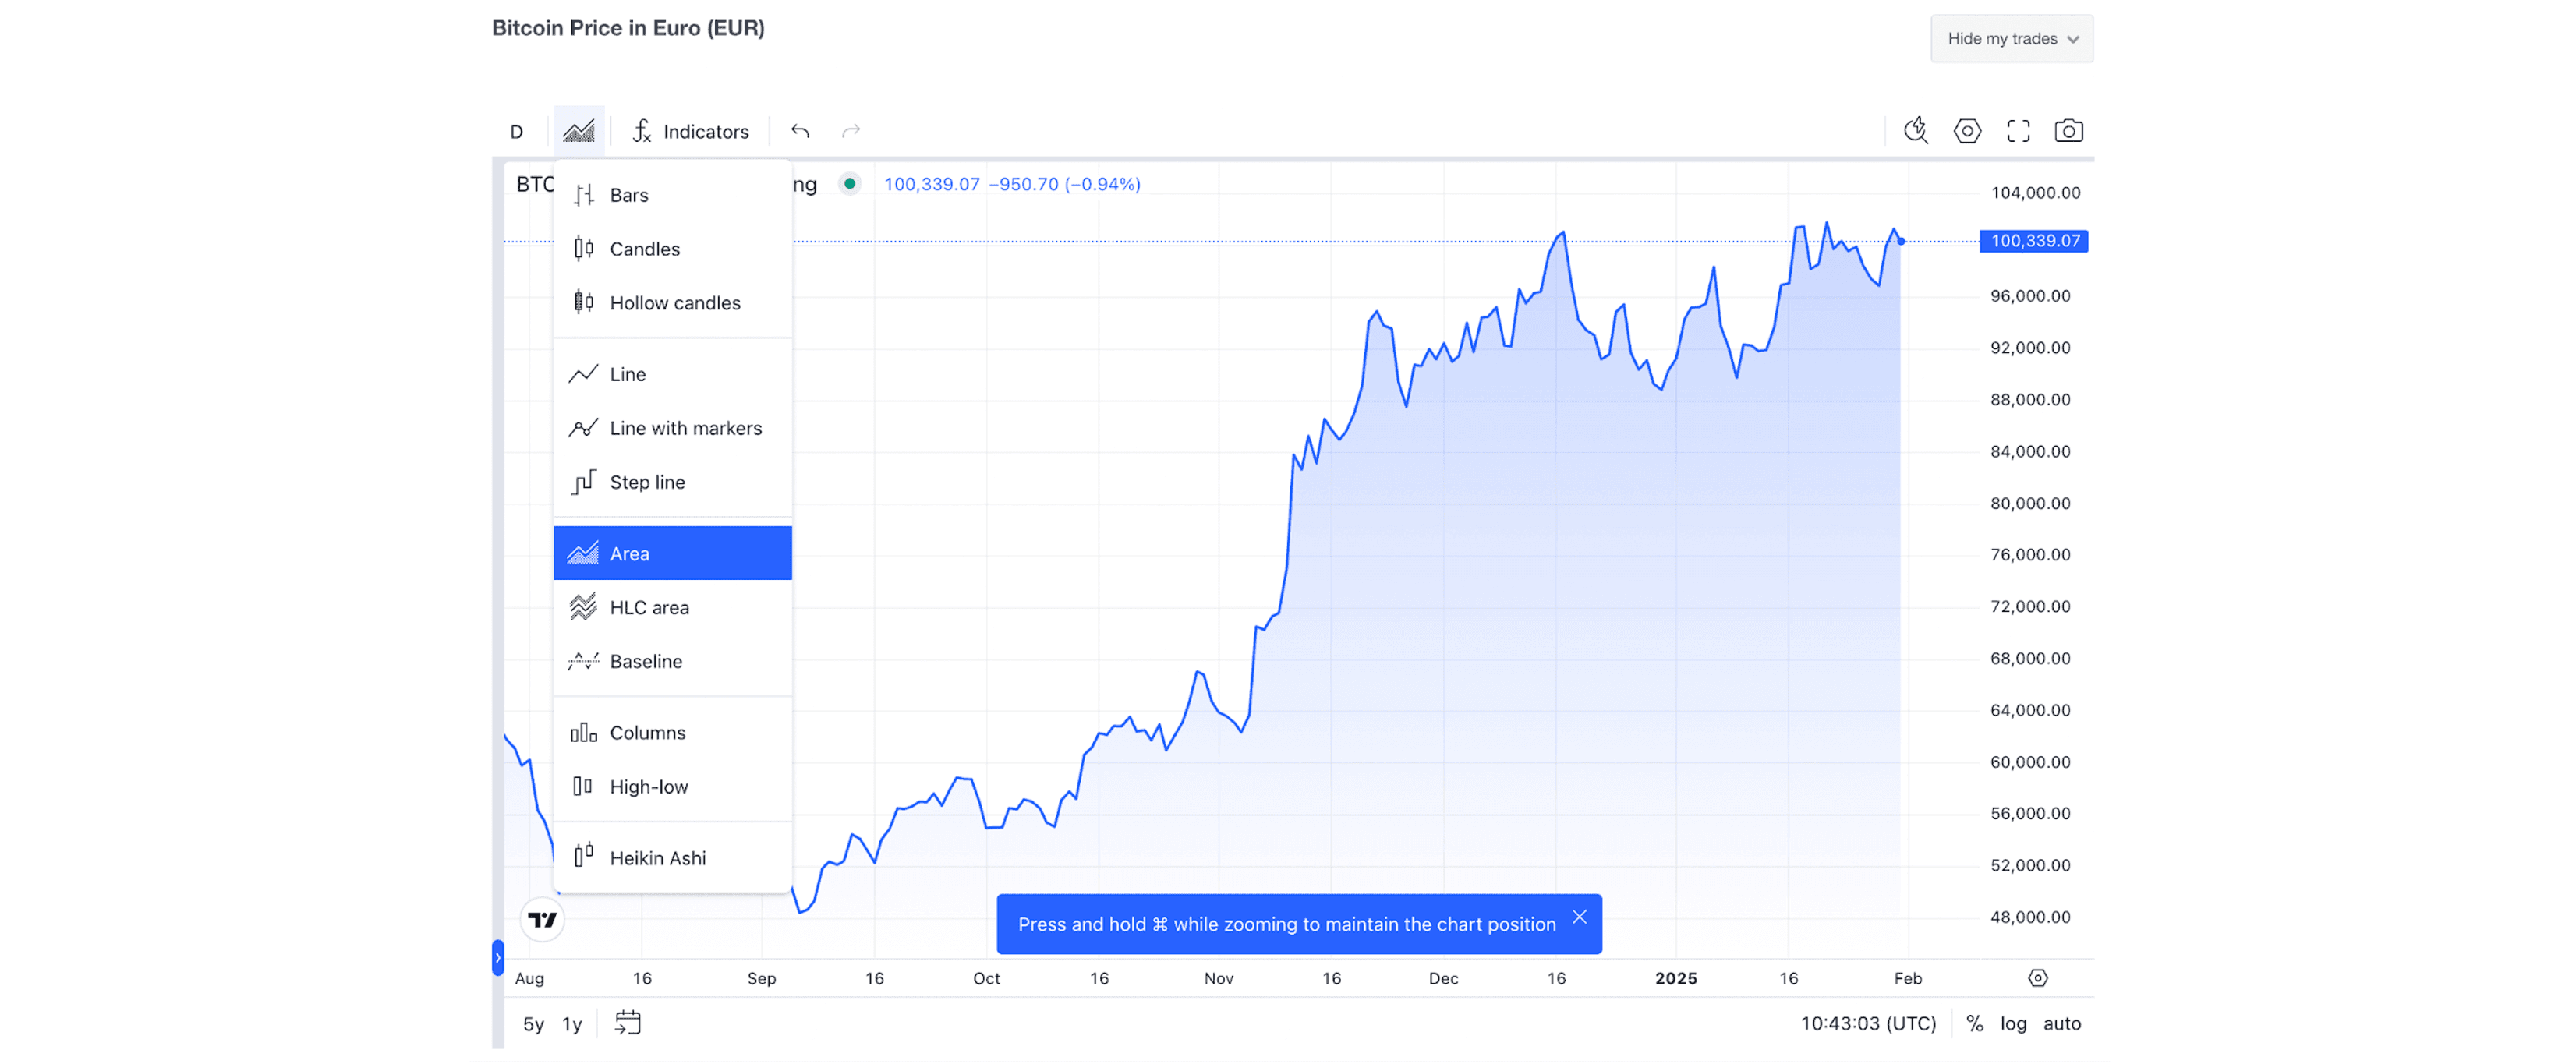The image size is (2576, 1064).
Task: Toggle auto scale on the price axis
Action: [x=2062, y=1023]
